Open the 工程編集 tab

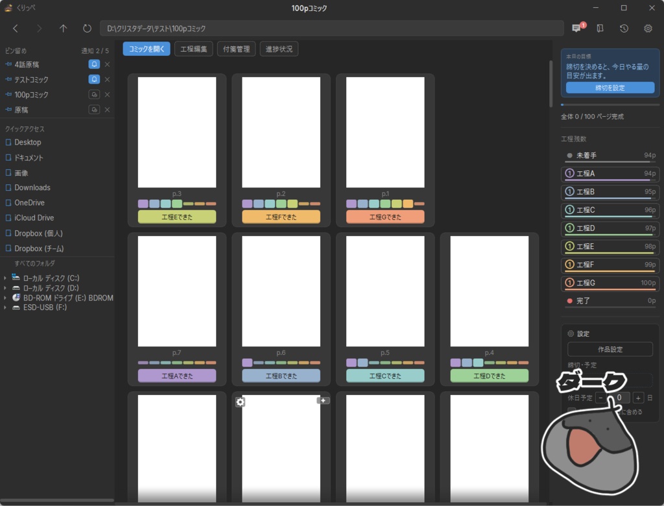[193, 49]
